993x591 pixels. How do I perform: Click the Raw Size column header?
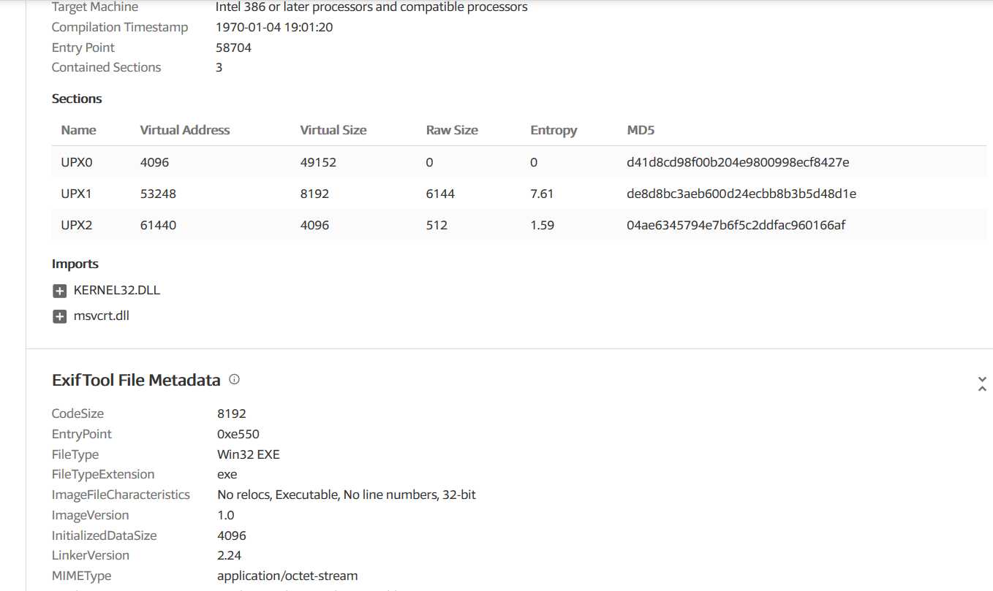[x=452, y=130]
